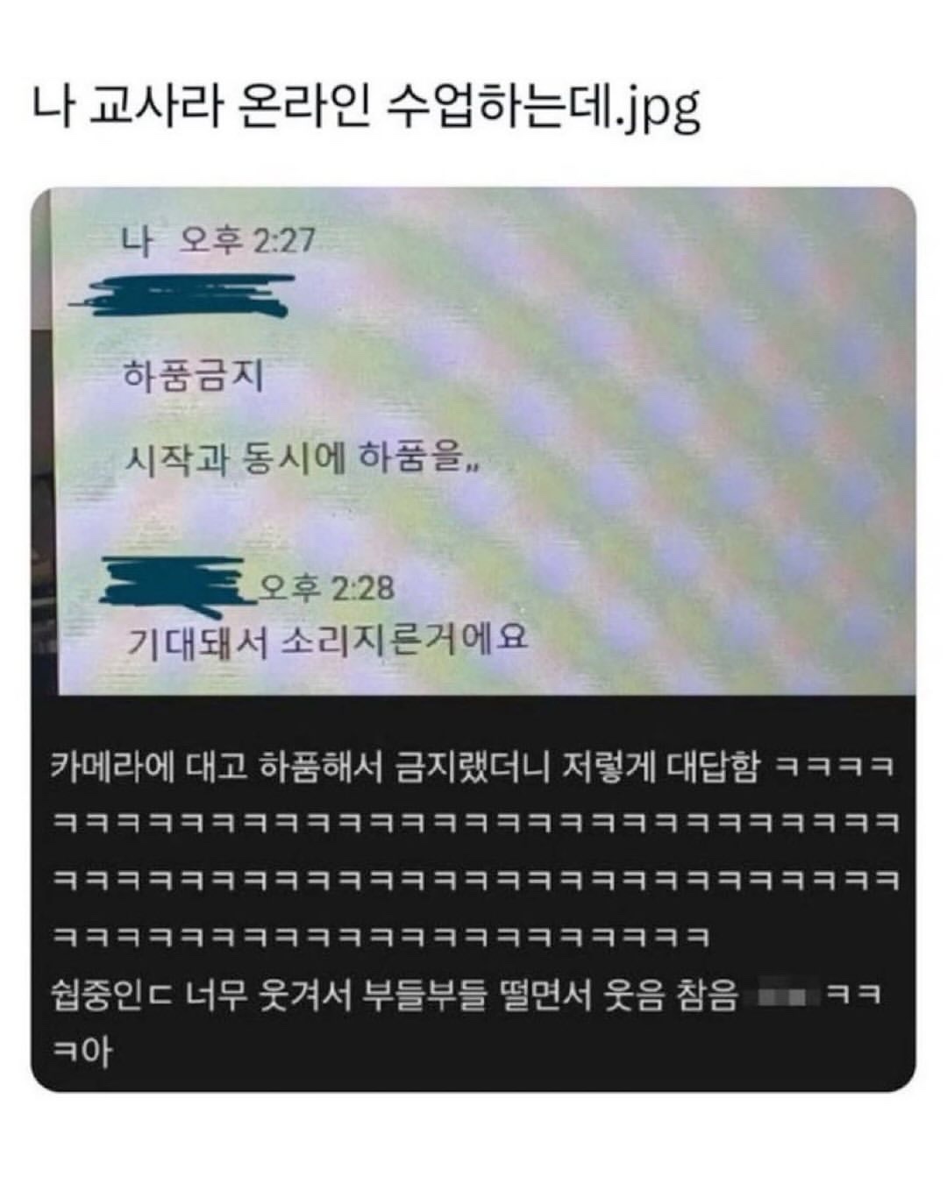The image size is (947, 1183).
Task: Select the '시작과 동시에 하품을' message
Action: [x=303, y=458]
